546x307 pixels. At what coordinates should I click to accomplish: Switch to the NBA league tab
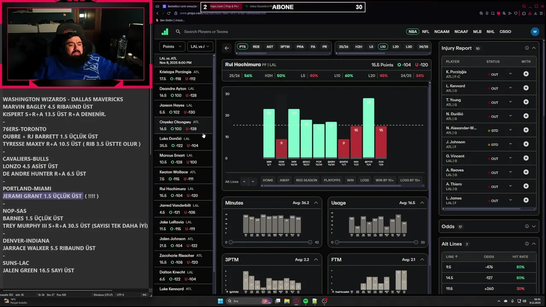click(412, 32)
